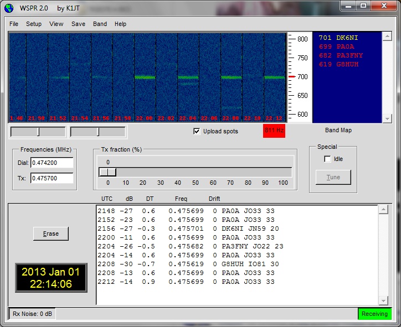Screen dimensions: 401x327
Task: Click the 2208 G8HUH IO81 decode row
Action: [x=188, y=264]
